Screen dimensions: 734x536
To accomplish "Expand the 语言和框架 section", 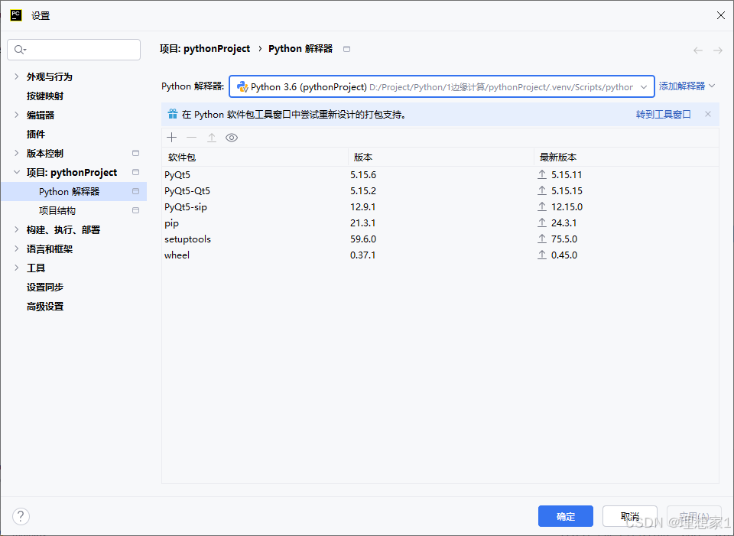I will click(17, 249).
